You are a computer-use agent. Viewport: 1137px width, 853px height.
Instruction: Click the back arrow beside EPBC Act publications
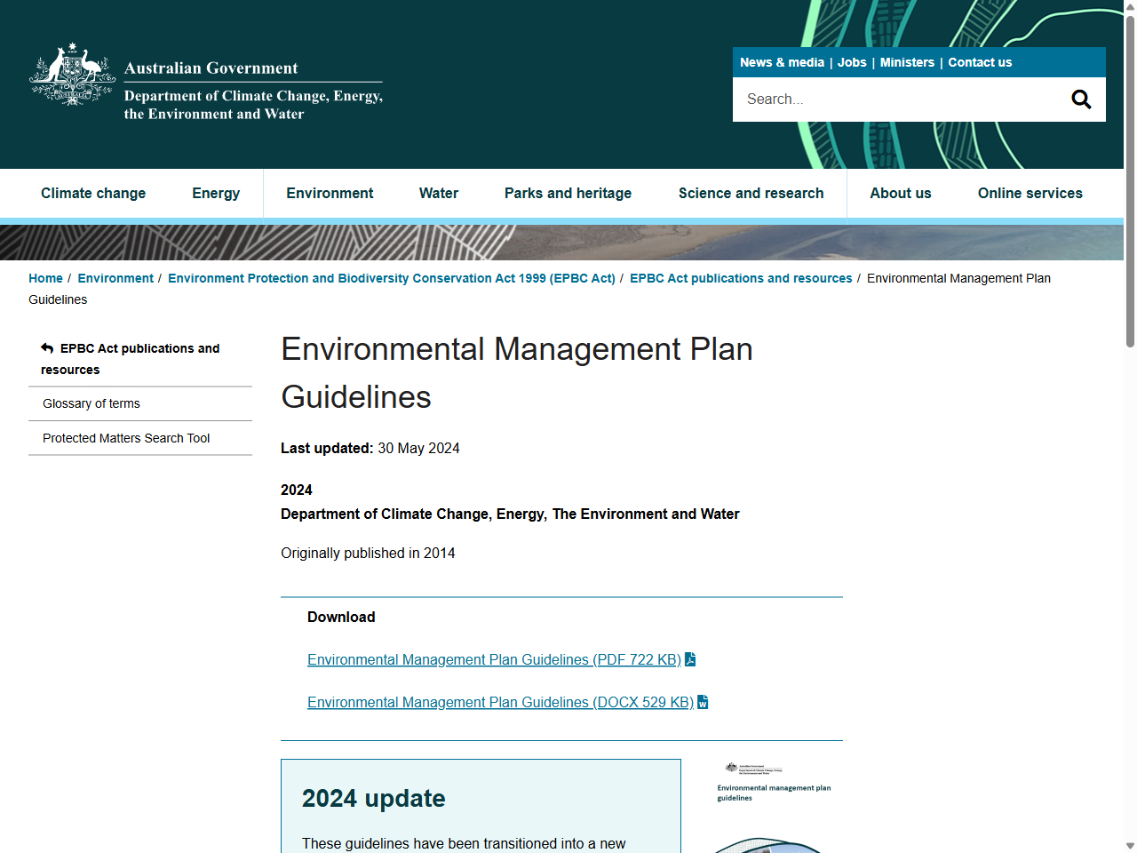[46, 347]
